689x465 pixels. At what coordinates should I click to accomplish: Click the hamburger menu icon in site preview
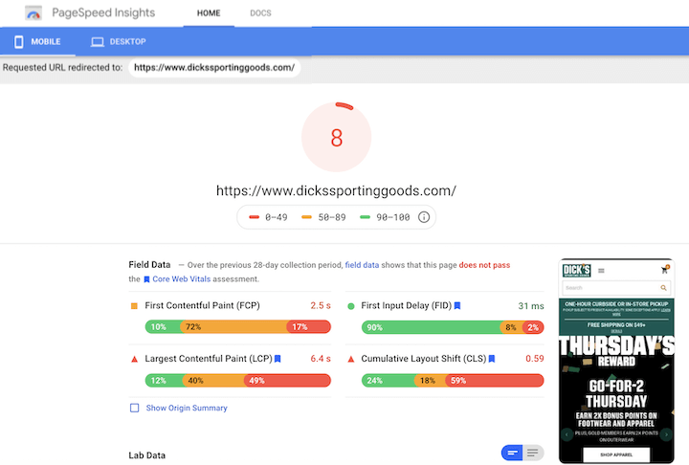point(601,271)
